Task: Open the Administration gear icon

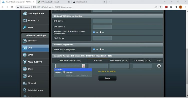Action: click(x=25, y=90)
